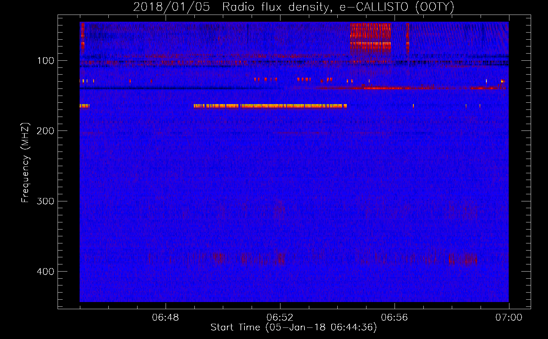Select 'Start Time (05-Jan-18 06:44:36)' x-axis label
Screen dimensions: 548x339
tap(294, 327)
